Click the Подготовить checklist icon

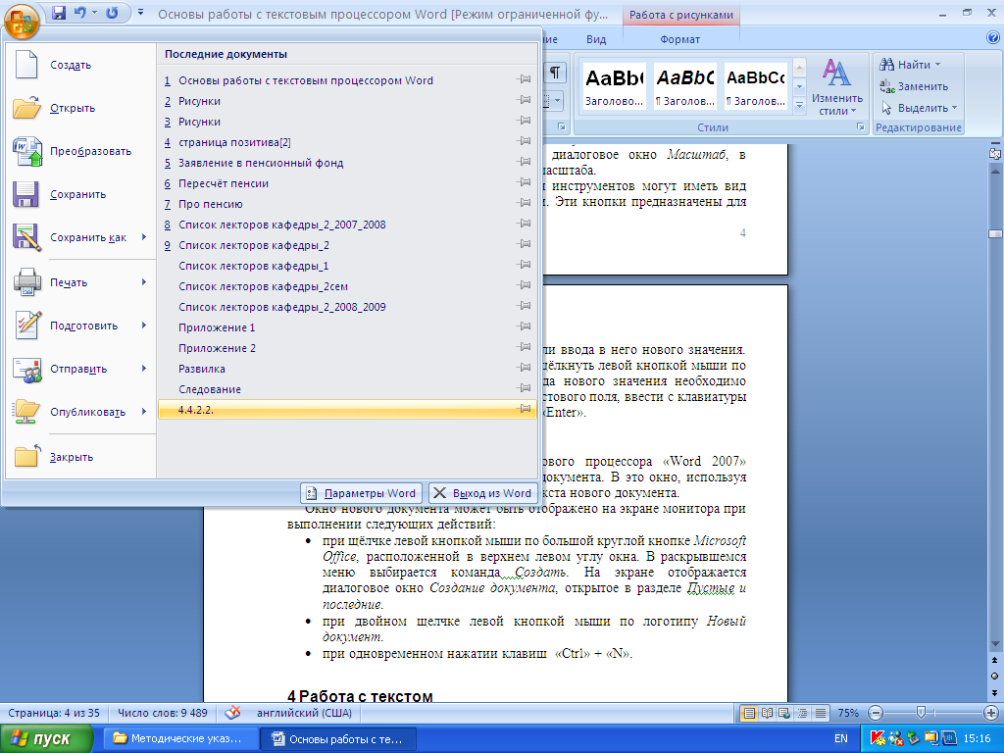pos(26,326)
